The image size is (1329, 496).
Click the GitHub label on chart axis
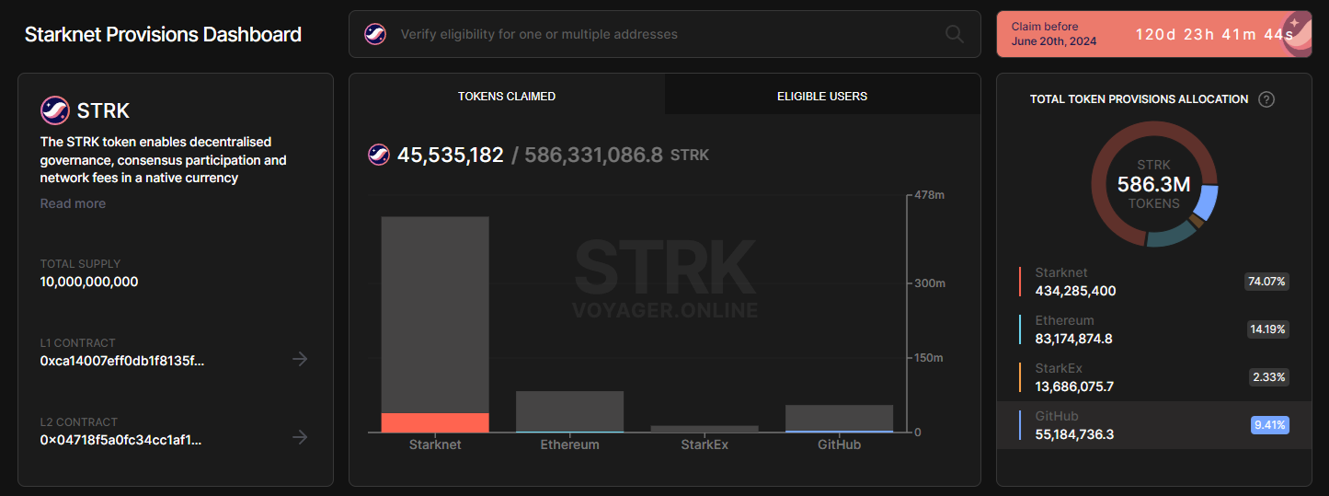(x=839, y=444)
